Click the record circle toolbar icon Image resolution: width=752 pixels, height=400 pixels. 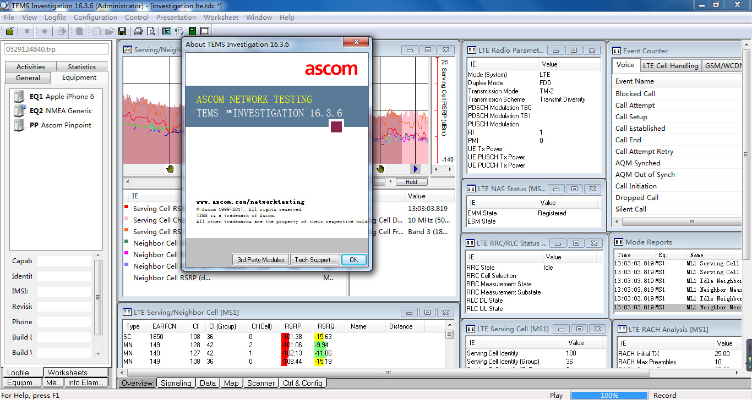pos(45,31)
